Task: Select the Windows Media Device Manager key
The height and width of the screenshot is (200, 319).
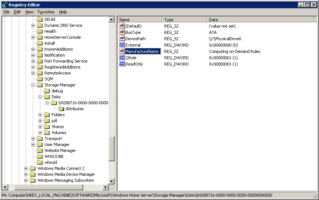Action: click(66, 174)
